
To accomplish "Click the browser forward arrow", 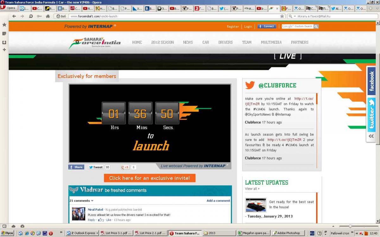I will click(x=22, y=16).
